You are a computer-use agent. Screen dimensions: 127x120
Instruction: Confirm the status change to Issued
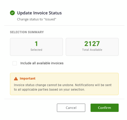tap(104, 108)
